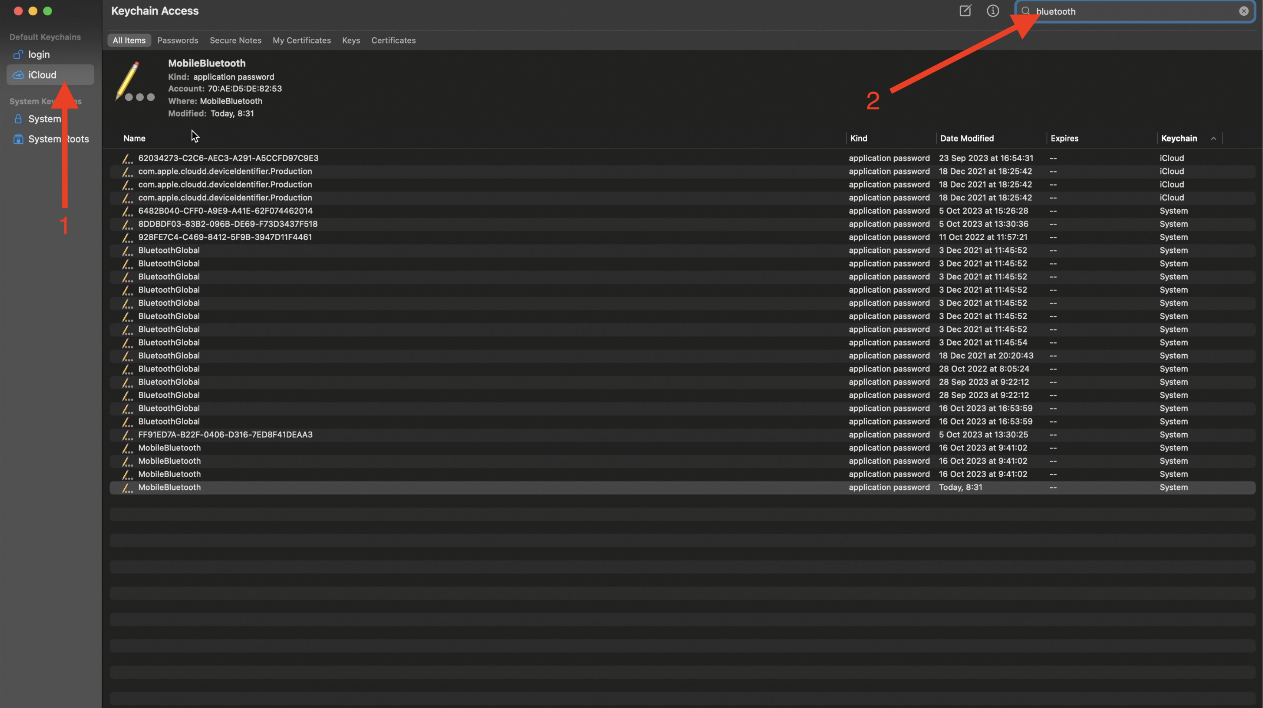Open the Secure Notes tab
The width and height of the screenshot is (1263, 708).
pos(235,40)
